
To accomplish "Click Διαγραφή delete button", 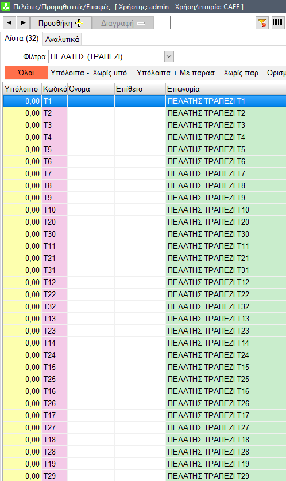I will (x=123, y=23).
